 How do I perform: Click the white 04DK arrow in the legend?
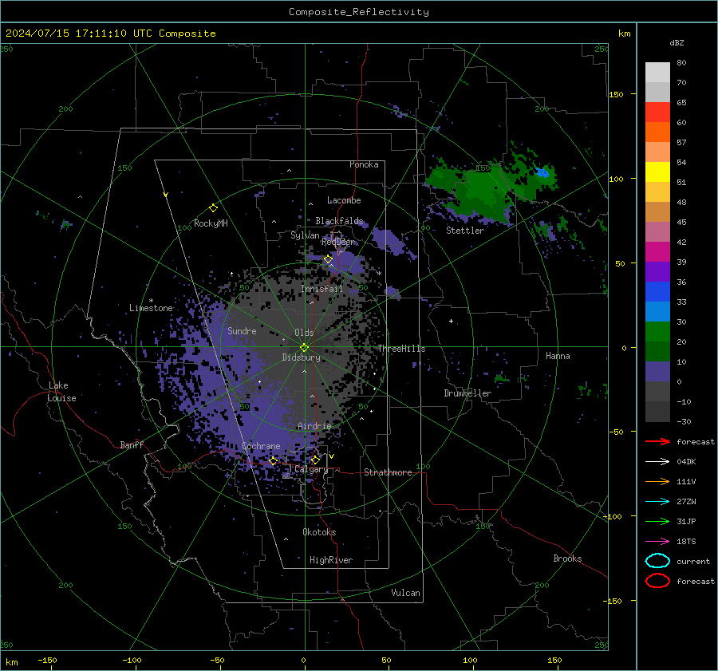pyautogui.click(x=657, y=462)
